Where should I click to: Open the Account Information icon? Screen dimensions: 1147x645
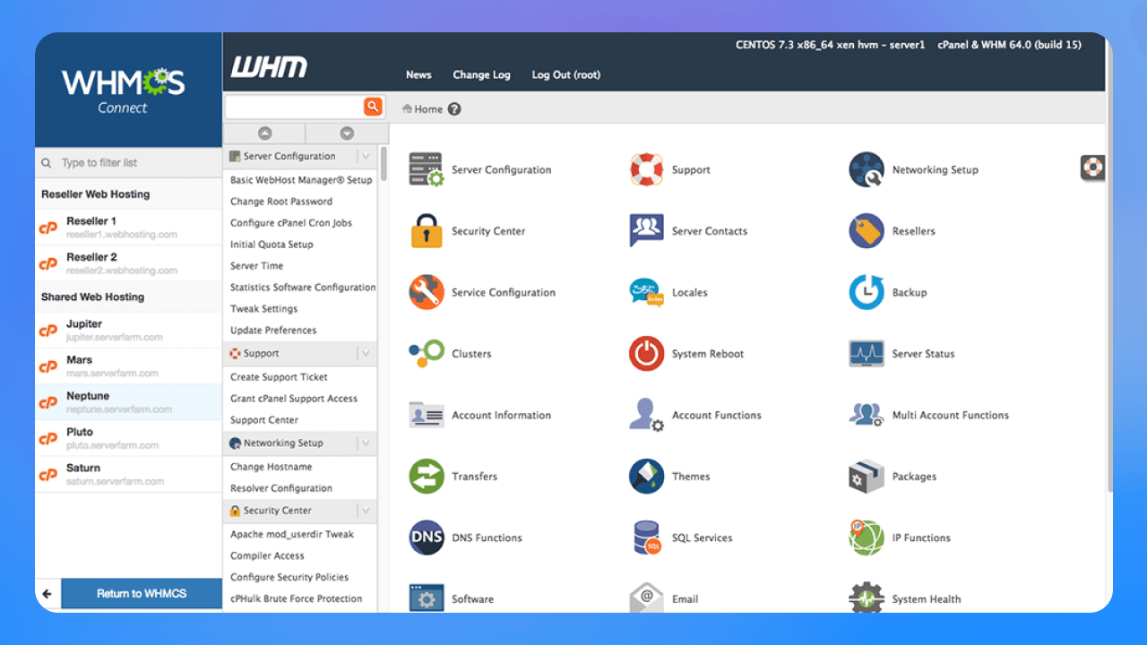pyautogui.click(x=427, y=415)
